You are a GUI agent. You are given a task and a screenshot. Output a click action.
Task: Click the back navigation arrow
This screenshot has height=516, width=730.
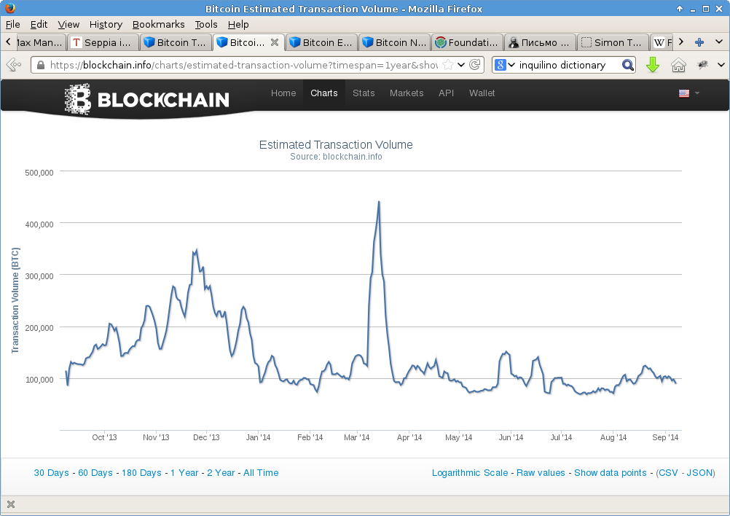13,65
